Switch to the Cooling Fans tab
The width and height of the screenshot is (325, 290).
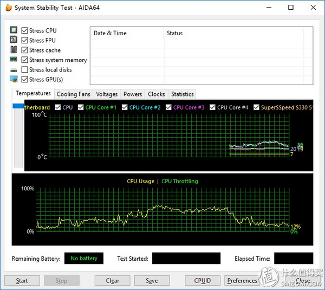pyautogui.click(x=74, y=94)
